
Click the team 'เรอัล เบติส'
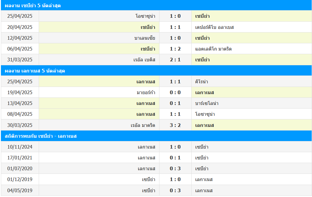[144, 60]
